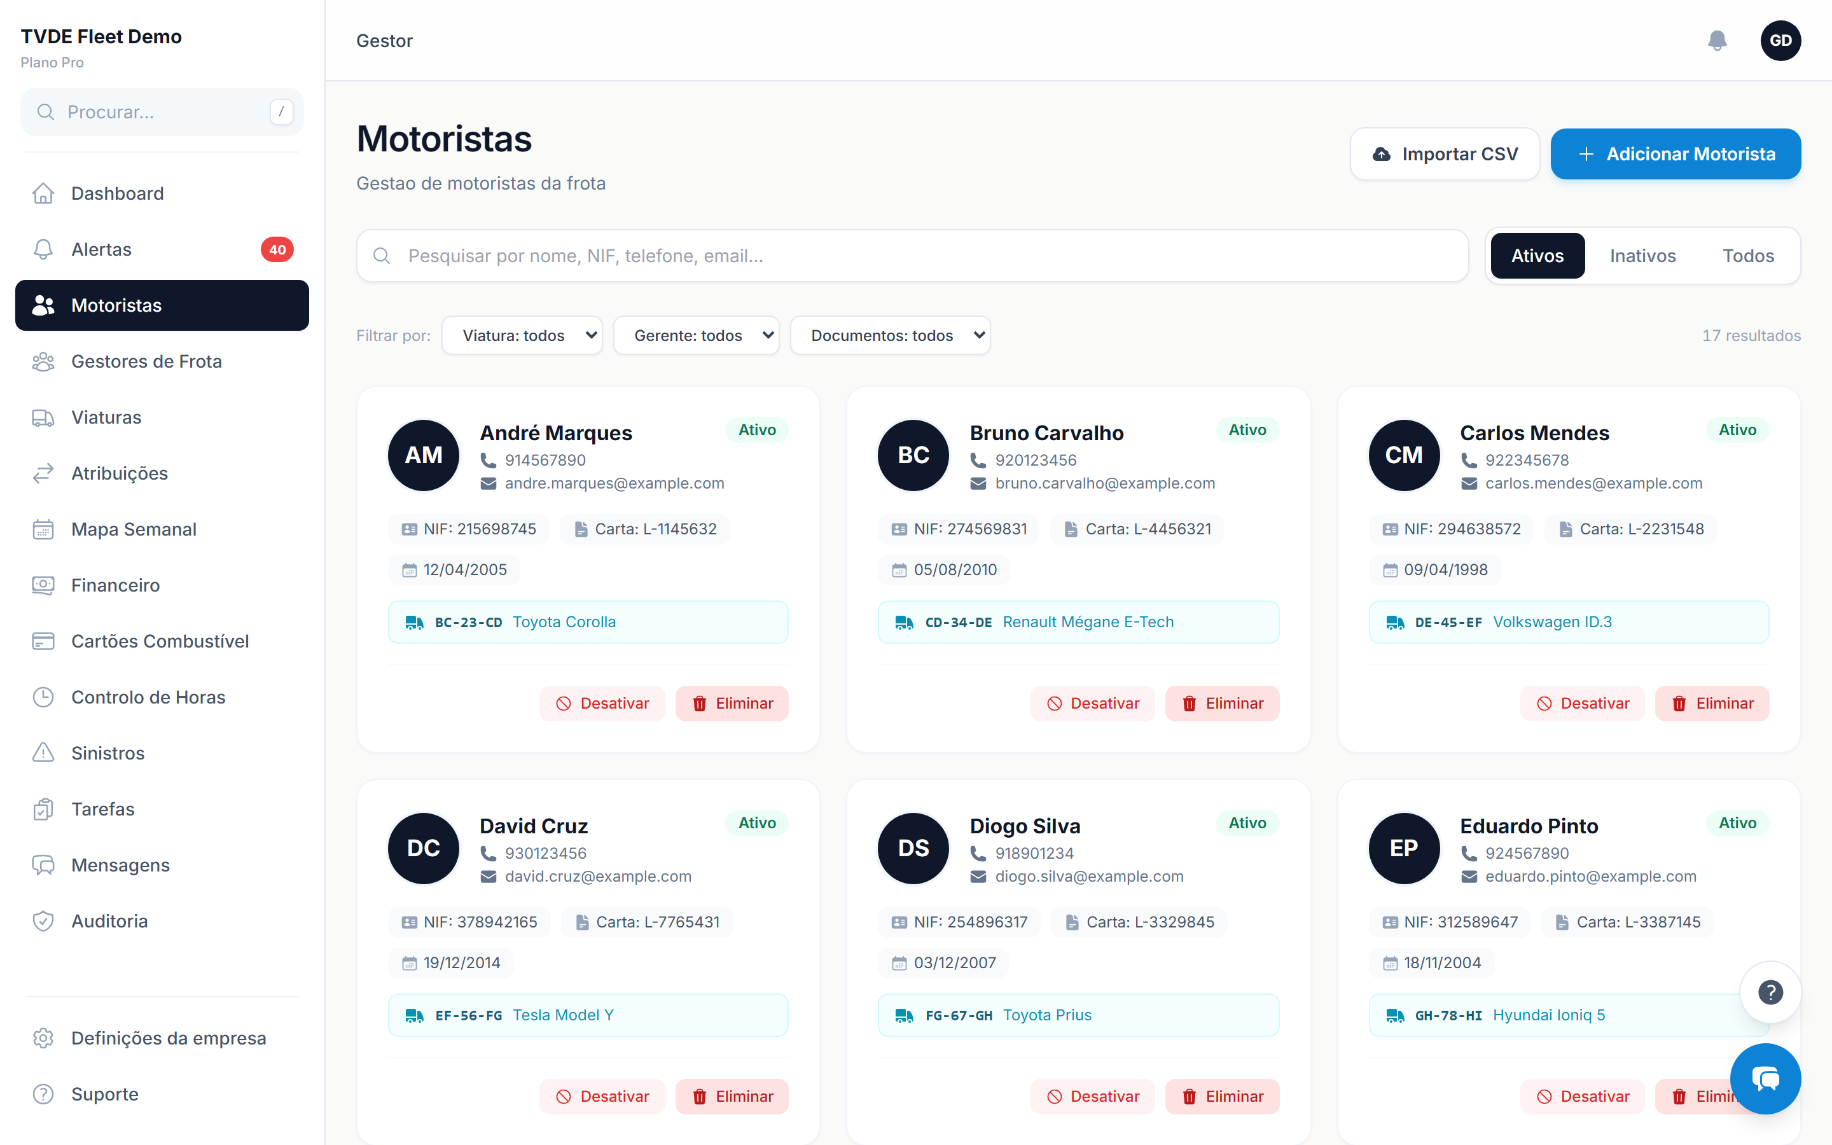Image resolution: width=1832 pixels, height=1145 pixels.
Task: Click the Importar CSV button
Action: pos(1445,154)
